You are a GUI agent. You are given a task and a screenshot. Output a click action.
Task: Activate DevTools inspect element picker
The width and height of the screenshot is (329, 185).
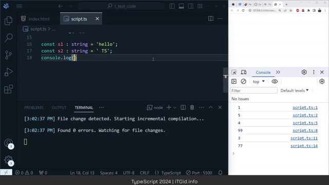coord(234,72)
